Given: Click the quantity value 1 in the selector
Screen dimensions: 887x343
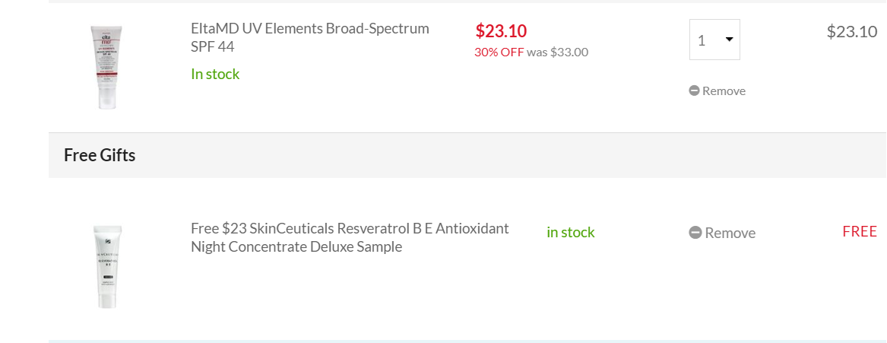Looking at the screenshot, I should 702,40.
